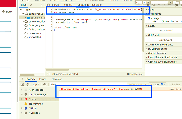Click the live expression eye icon
This screenshot has height=119, width=182.
tap(45, 84)
